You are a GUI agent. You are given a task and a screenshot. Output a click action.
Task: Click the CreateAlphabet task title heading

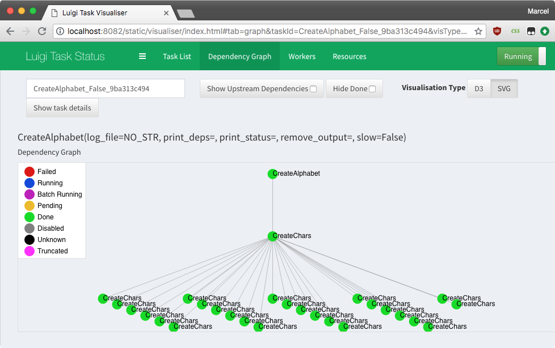(x=212, y=137)
